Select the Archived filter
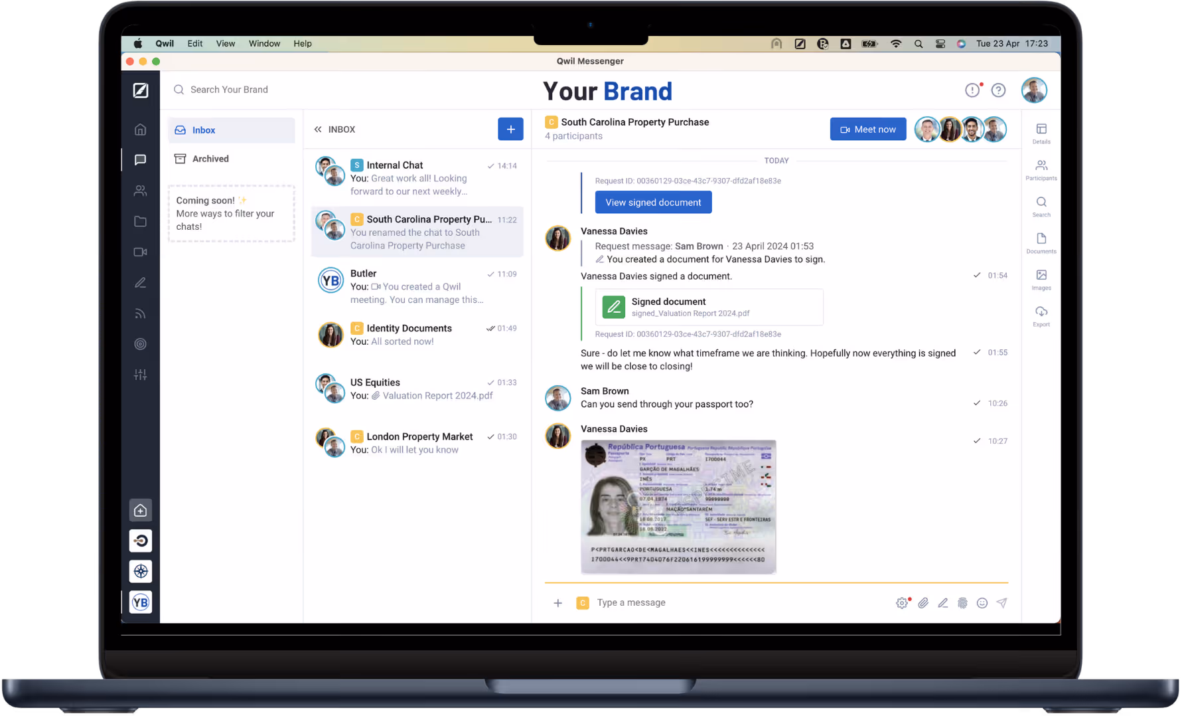This screenshot has width=1182, height=716. 232,159
